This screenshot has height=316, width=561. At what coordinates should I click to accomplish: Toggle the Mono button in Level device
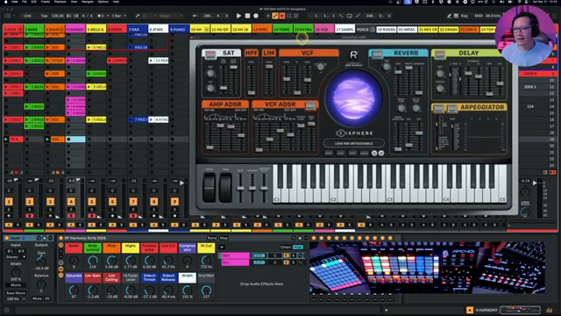16,285
